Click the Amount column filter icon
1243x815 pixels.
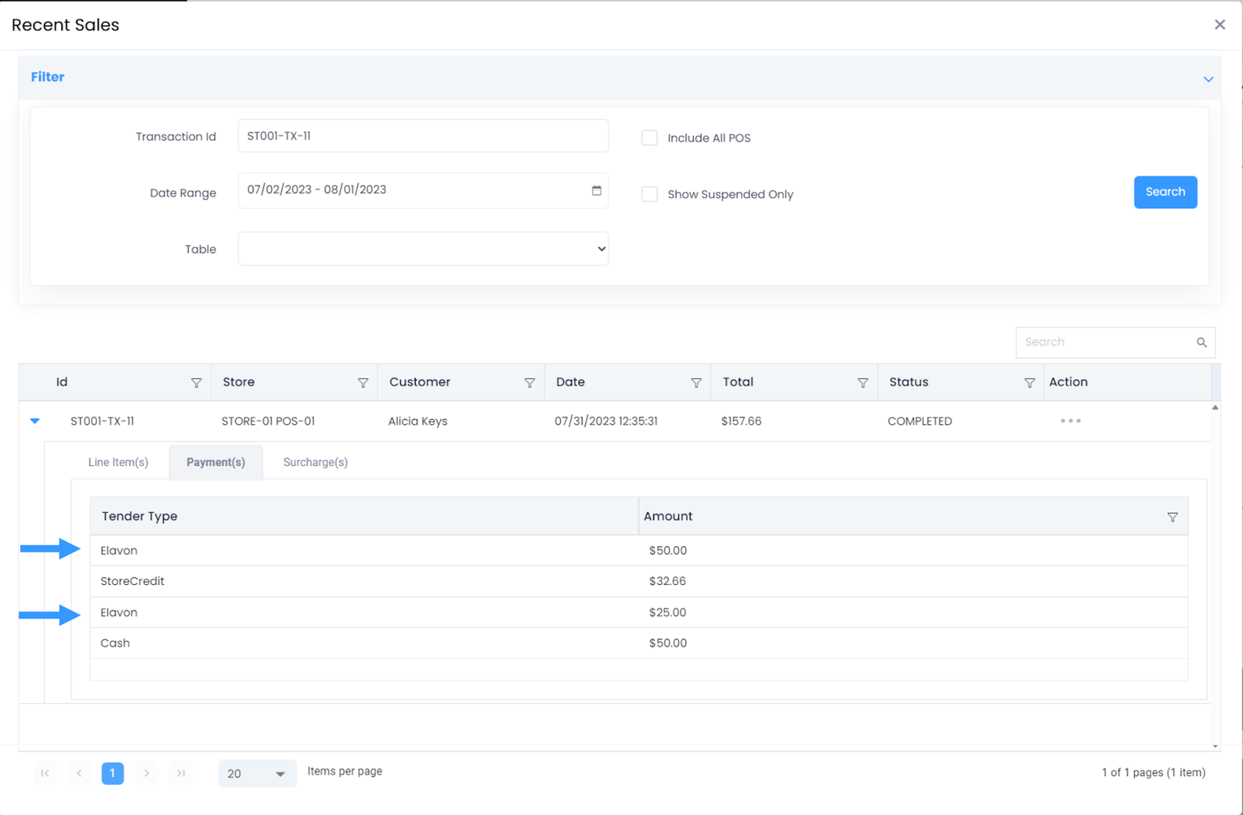1172,517
